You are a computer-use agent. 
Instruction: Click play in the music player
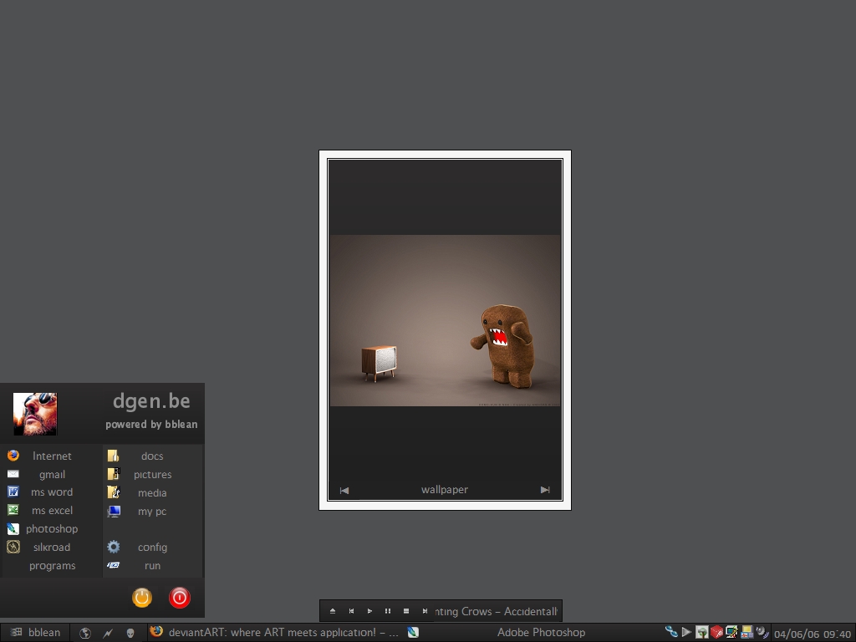point(369,611)
